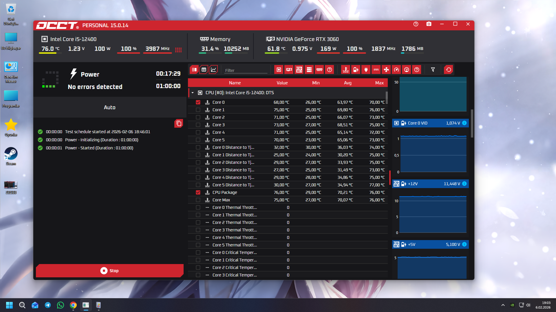Select the Core 3 Critical Temperature row
Image resolution: width=556 pixels, height=312 pixels.
click(288, 275)
